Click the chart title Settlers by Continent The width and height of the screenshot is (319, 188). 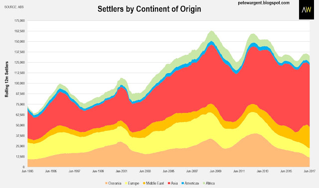(150, 9)
